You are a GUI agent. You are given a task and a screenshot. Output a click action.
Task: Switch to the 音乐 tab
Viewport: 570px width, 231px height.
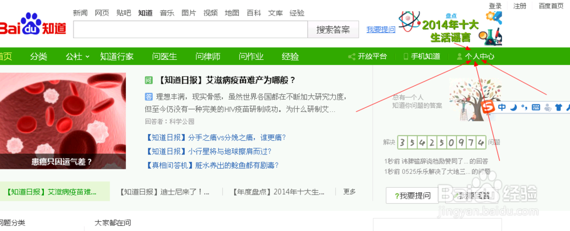167,13
